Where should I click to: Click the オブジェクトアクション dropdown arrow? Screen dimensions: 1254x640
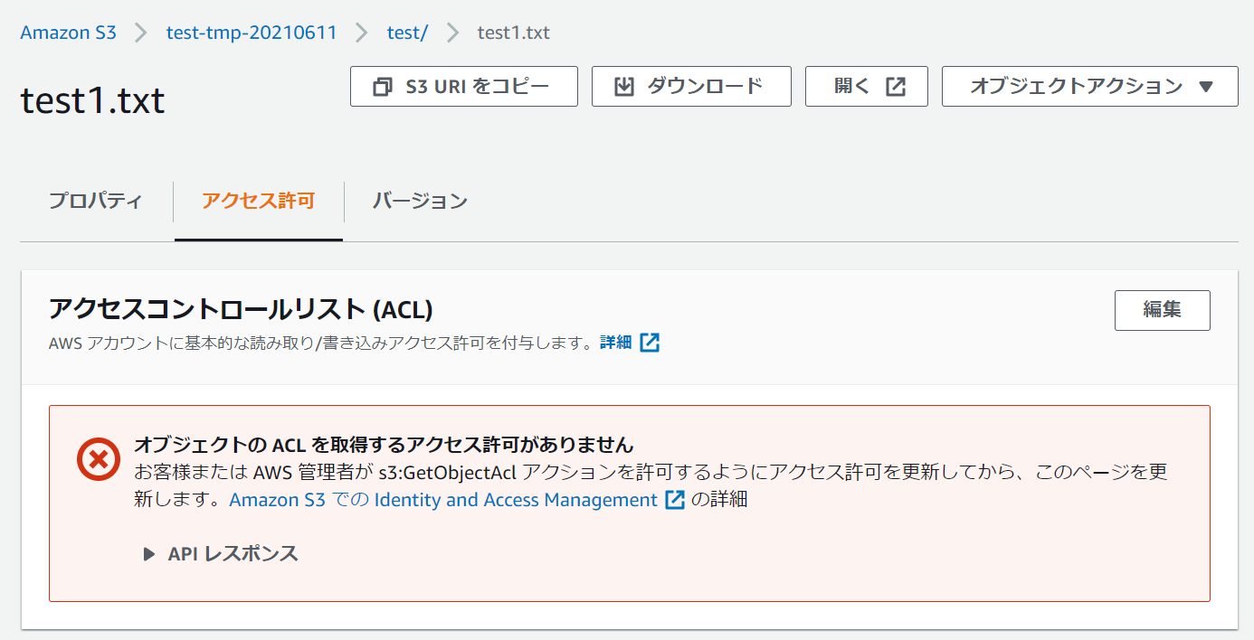pyautogui.click(x=1205, y=87)
